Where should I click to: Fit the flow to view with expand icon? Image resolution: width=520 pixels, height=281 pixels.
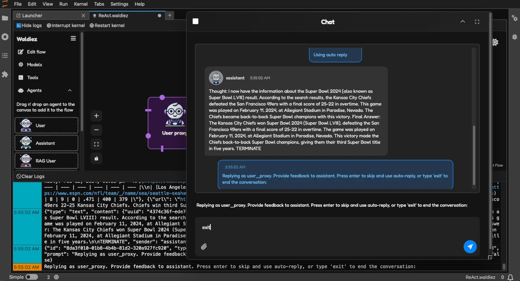(x=96, y=144)
